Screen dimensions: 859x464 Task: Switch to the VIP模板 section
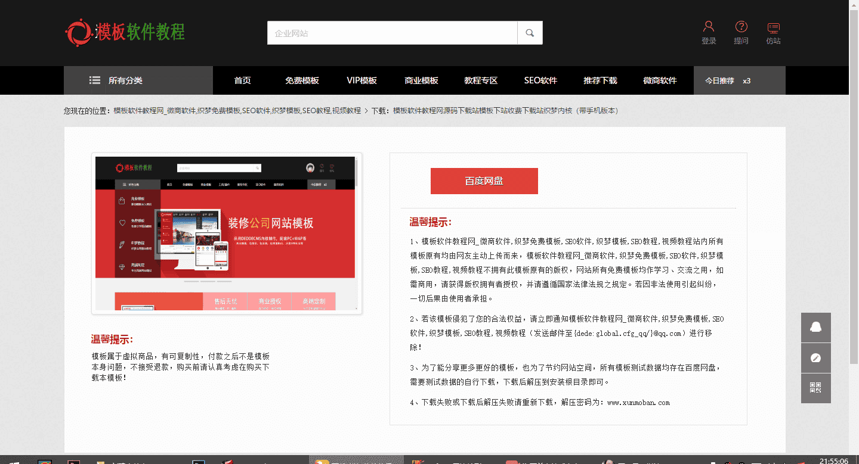tap(361, 80)
